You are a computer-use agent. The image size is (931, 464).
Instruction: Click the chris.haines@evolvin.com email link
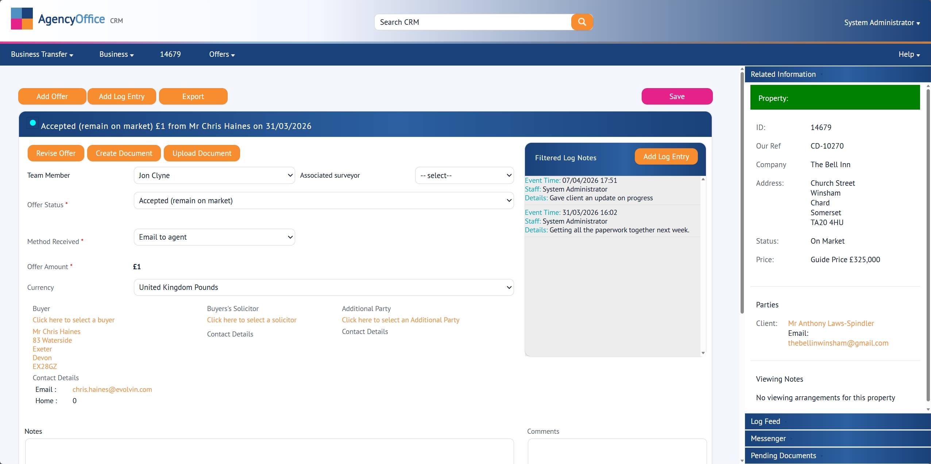(x=112, y=389)
